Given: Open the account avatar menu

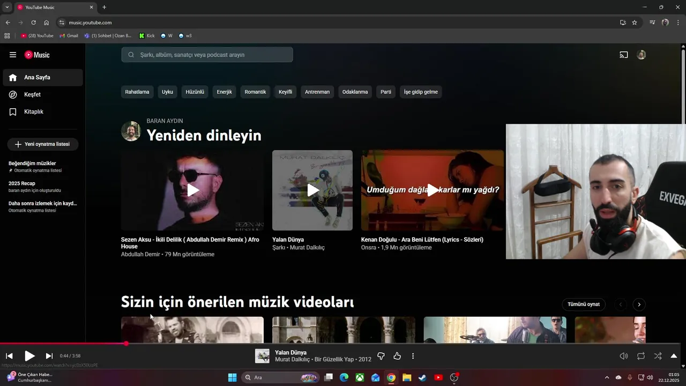Looking at the screenshot, I should [x=641, y=55].
